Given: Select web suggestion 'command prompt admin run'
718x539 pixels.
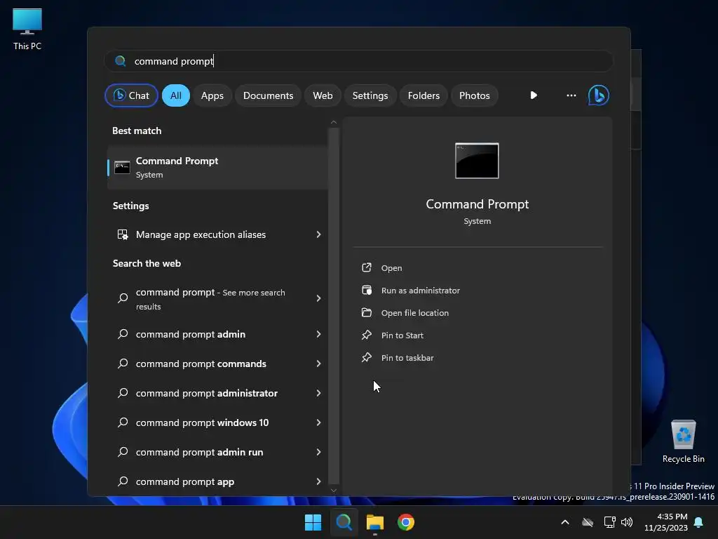Looking at the screenshot, I should pyautogui.click(x=217, y=452).
